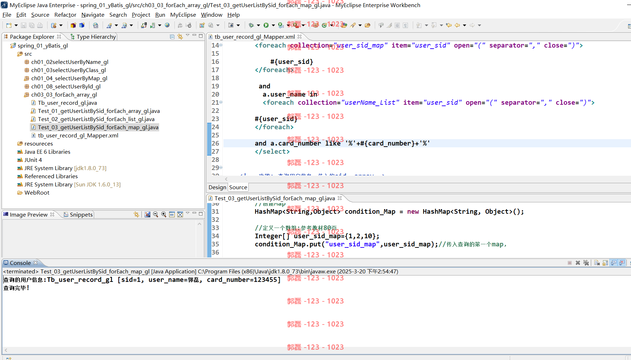Switch to the Design tab of XML editor
The image size is (631, 360).
[217, 187]
